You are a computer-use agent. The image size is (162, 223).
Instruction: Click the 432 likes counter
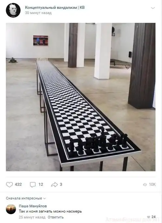point(18,184)
